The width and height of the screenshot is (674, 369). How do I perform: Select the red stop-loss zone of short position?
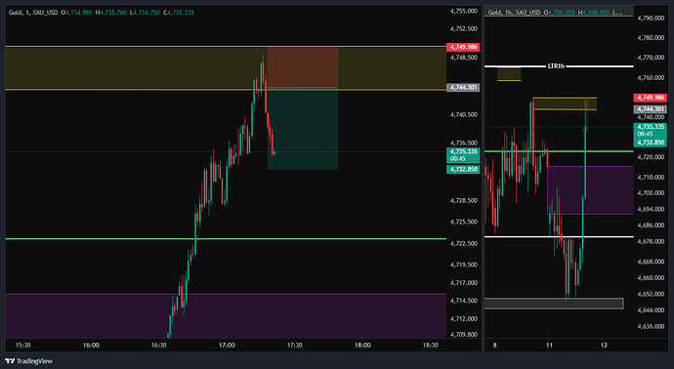point(303,67)
